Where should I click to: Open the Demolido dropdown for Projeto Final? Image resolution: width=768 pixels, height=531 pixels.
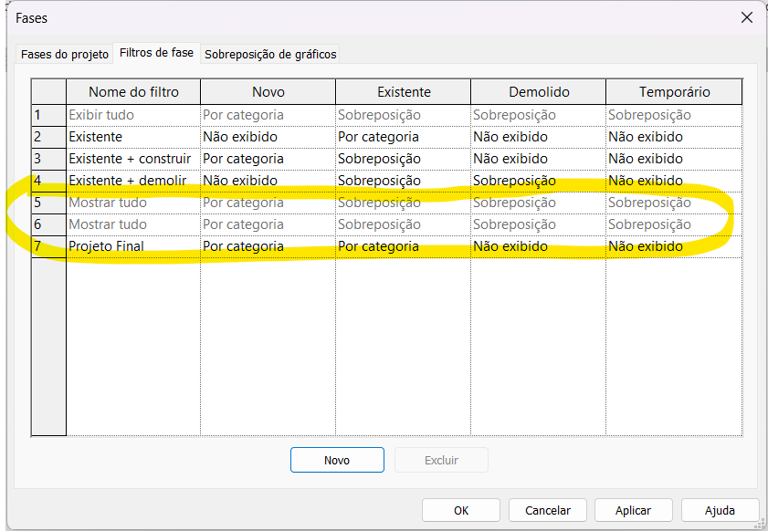[x=536, y=245]
